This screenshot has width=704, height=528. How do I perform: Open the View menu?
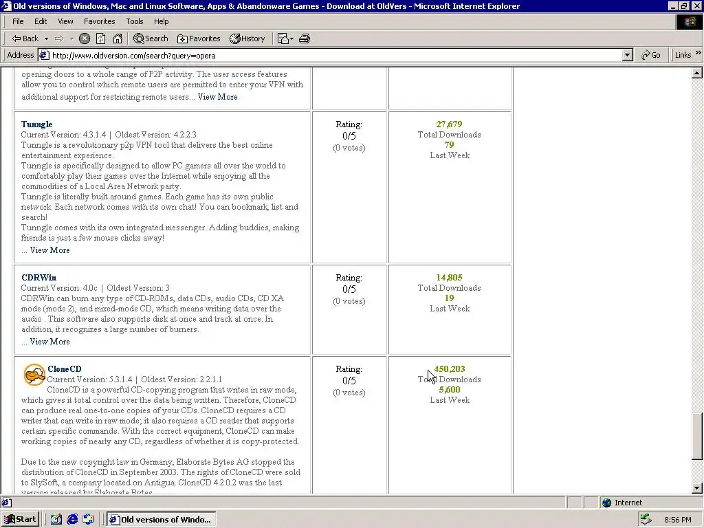pyautogui.click(x=65, y=21)
